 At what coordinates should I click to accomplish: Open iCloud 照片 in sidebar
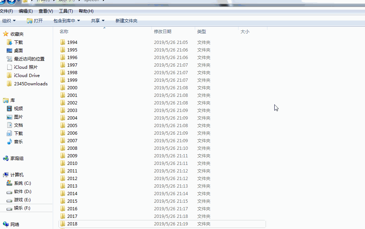pos(26,67)
